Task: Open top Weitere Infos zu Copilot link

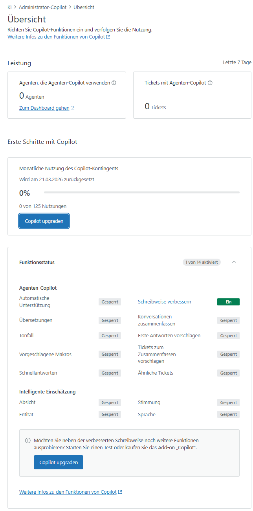Action: (x=56, y=37)
